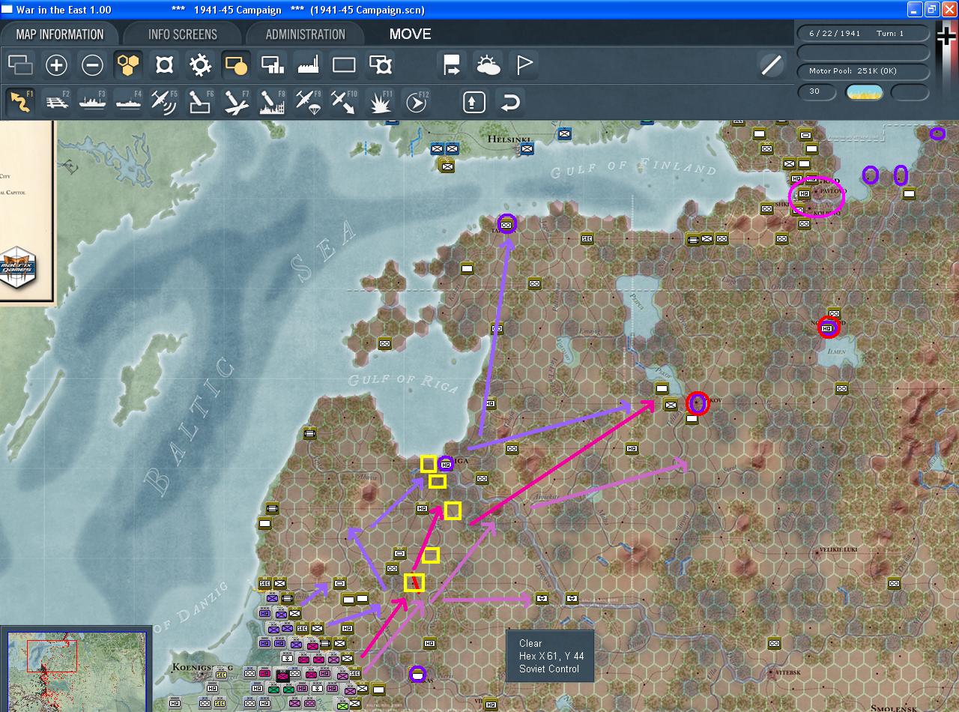Select F11 explosion mode icon

[x=381, y=102]
